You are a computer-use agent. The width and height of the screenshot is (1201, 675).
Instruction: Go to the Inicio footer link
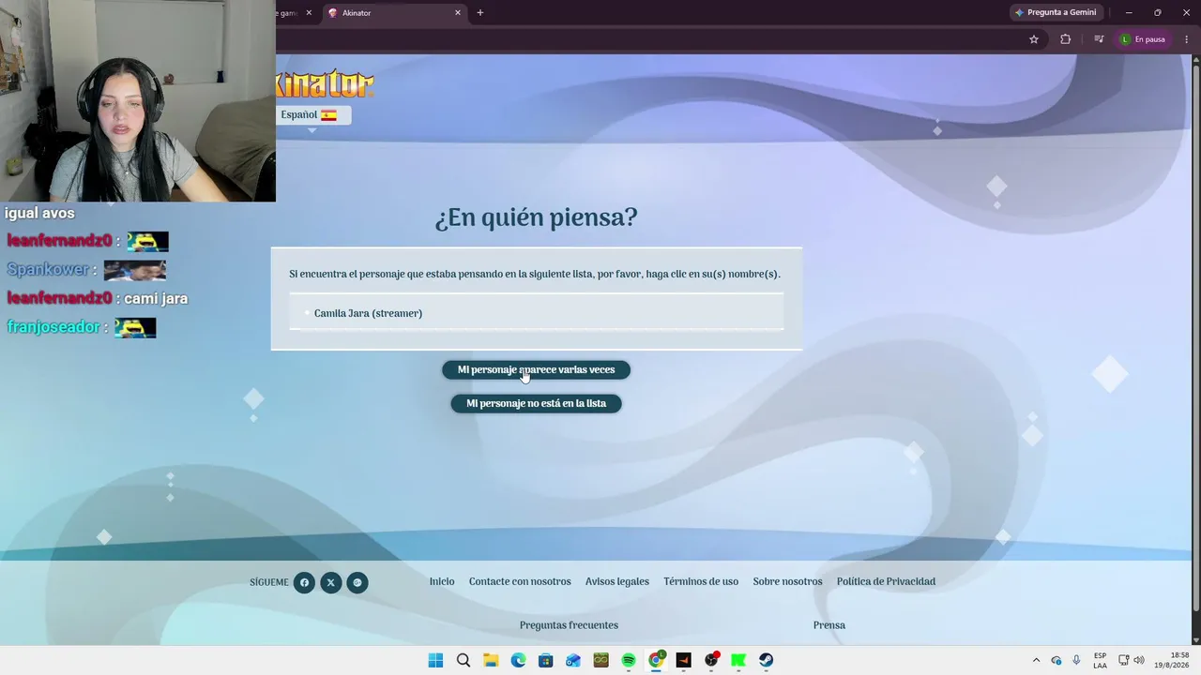click(x=442, y=582)
